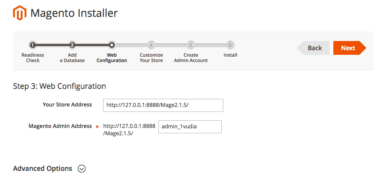Click the step 6 Install circle
Screen dimensions: 384x195
pos(230,45)
